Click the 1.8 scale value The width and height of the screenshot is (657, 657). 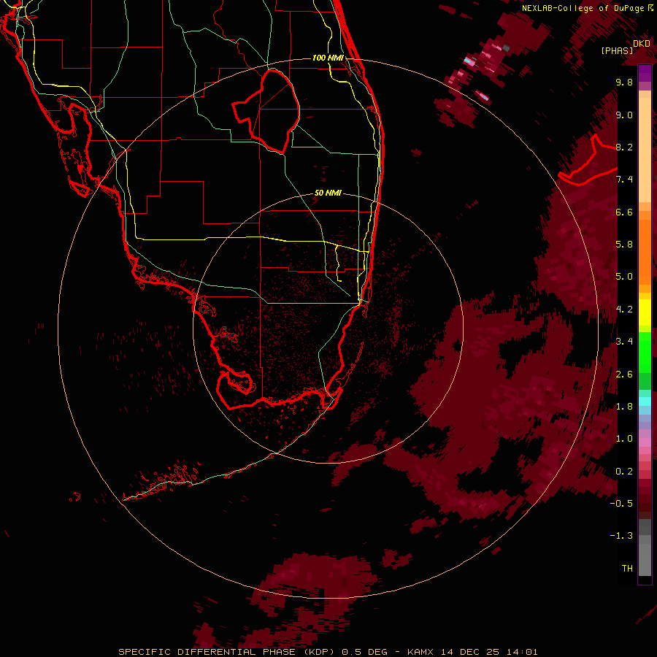(624, 407)
